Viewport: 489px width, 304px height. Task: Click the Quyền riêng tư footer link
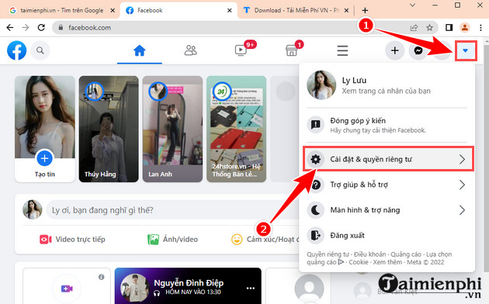(328, 254)
